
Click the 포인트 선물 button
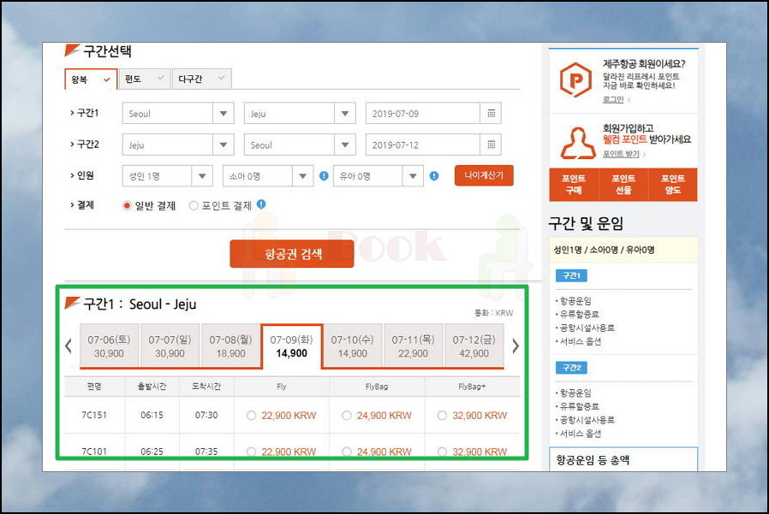(623, 184)
